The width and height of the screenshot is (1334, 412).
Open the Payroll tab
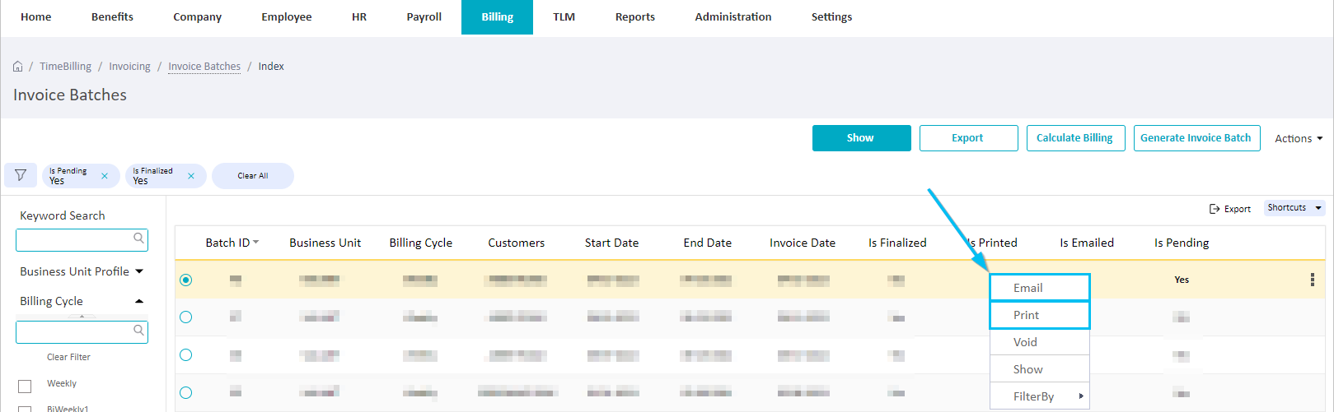tap(424, 17)
